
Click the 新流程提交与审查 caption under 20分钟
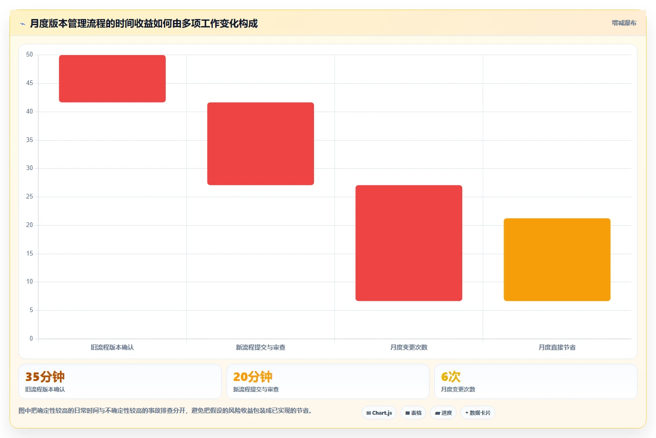coord(256,389)
